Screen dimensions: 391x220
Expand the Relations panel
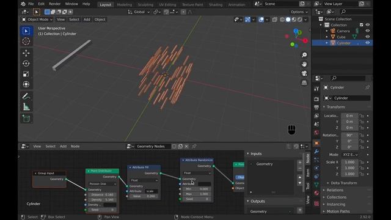coord(335,190)
